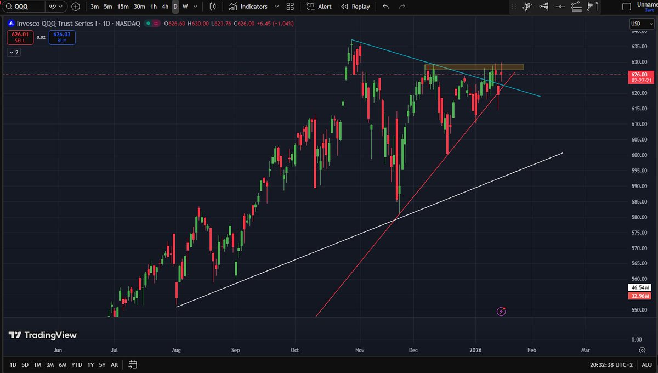
Task: Set chart range to 5D
Action: click(x=25, y=365)
